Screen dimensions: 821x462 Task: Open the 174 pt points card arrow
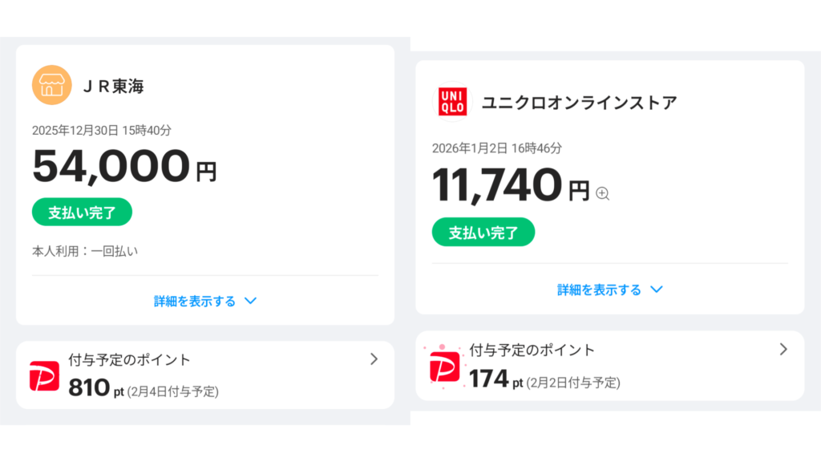tap(783, 349)
